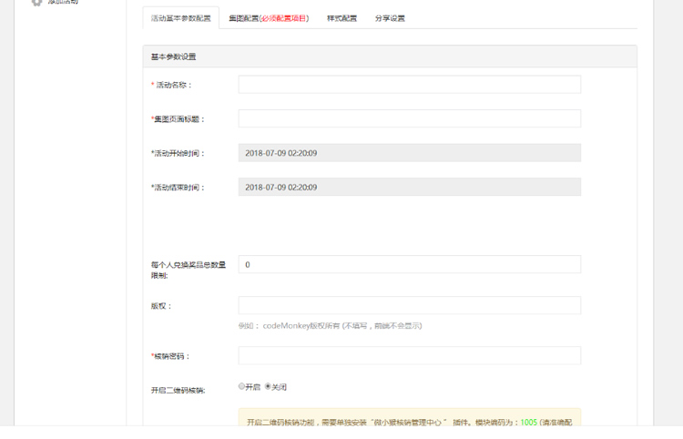Click the 基本参数设置 panel header
This screenshot has height=439, width=683.
pyautogui.click(x=389, y=56)
